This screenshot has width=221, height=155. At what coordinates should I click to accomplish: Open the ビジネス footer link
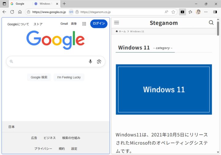tap(50, 138)
